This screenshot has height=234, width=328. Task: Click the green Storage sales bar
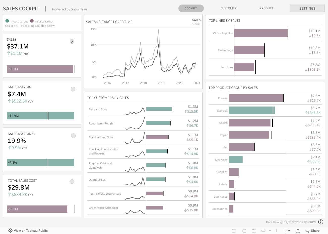[251, 111]
